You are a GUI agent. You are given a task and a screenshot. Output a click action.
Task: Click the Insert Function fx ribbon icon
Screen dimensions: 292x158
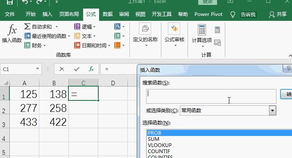[12, 30]
